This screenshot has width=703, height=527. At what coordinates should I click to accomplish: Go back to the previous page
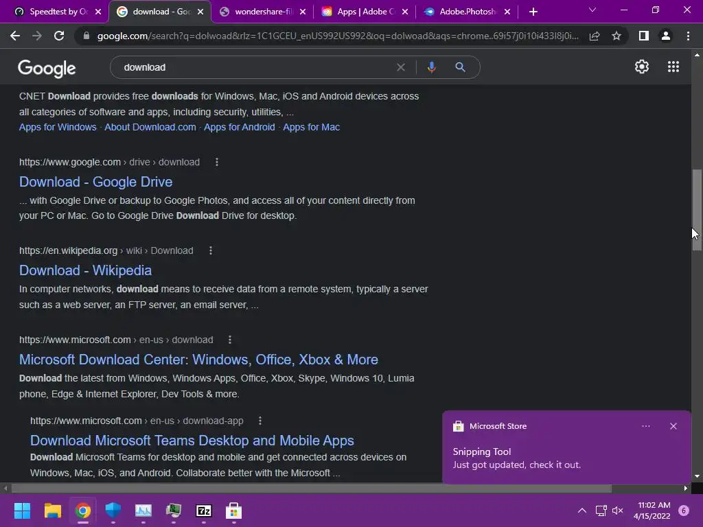pos(15,36)
